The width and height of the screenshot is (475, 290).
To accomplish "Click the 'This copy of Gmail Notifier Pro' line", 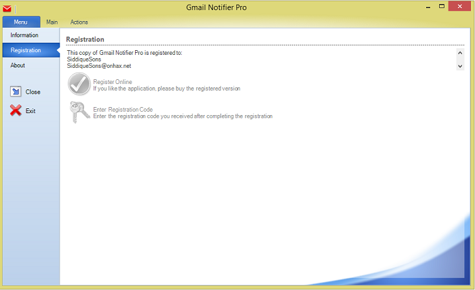I will click(x=124, y=53).
